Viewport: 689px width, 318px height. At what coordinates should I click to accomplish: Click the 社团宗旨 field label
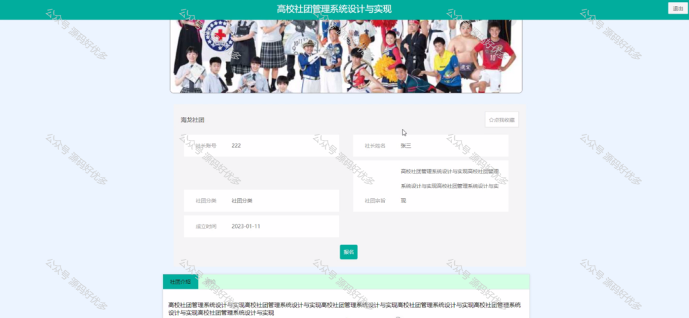tap(375, 201)
